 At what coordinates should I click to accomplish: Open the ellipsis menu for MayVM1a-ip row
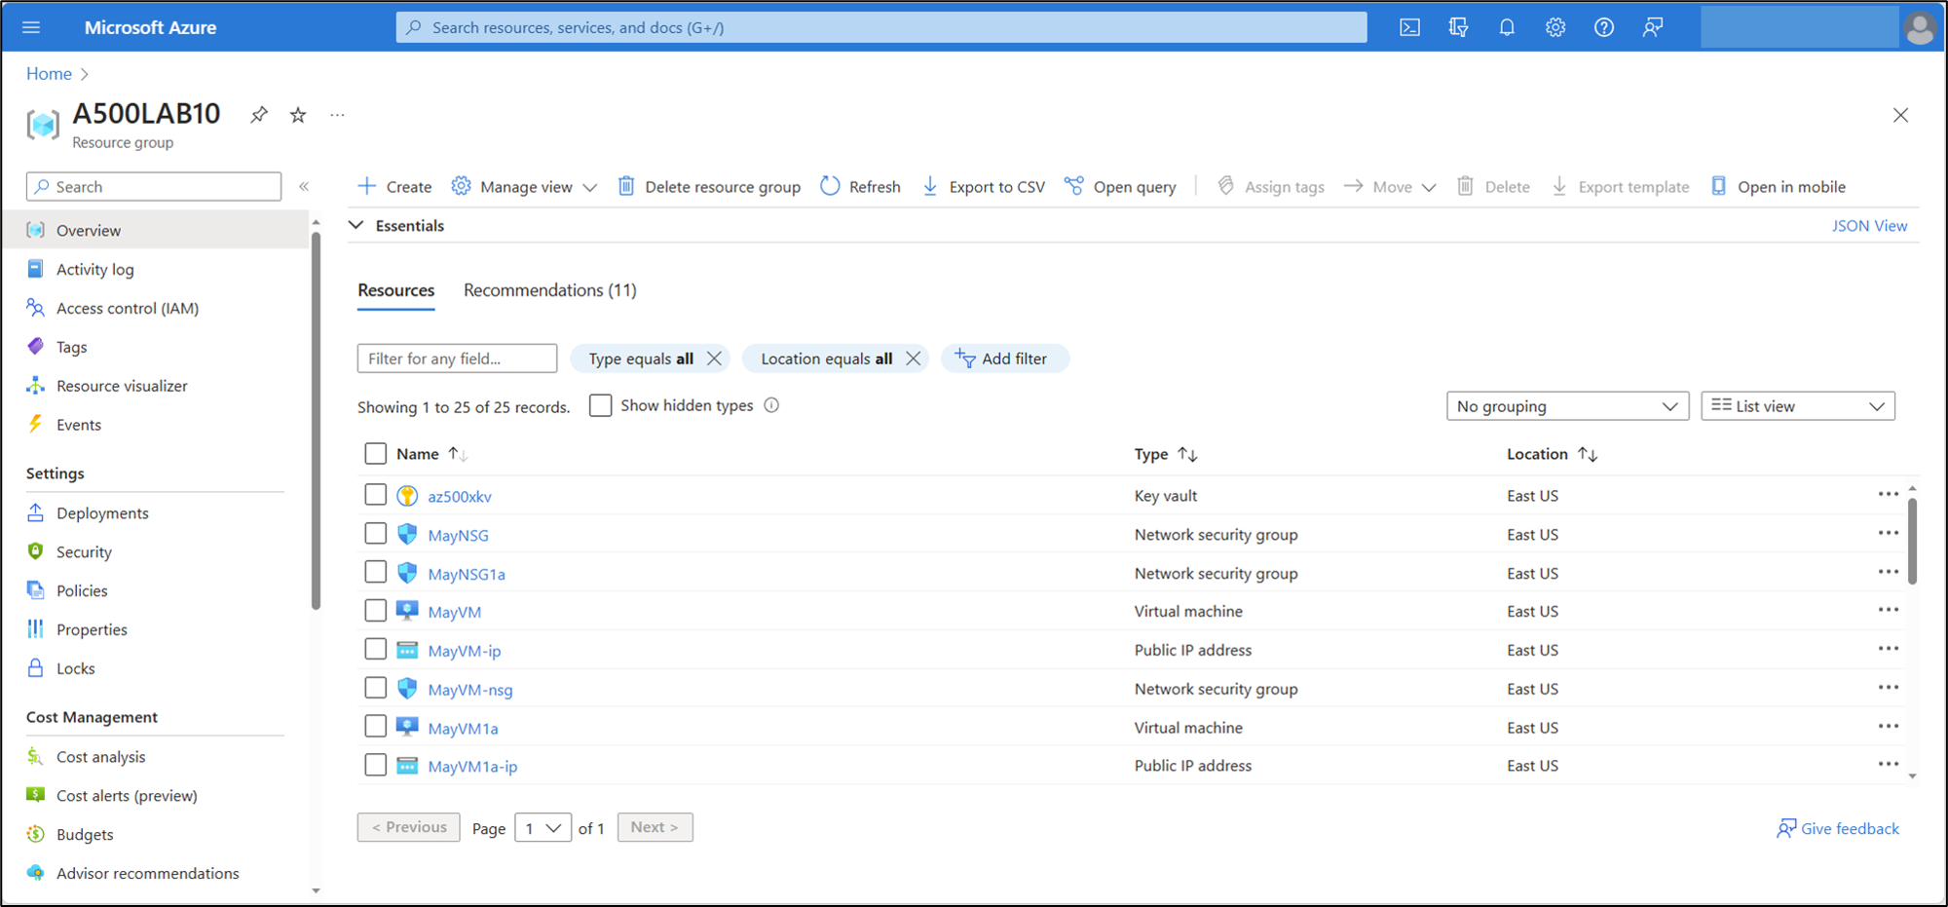[x=1889, y=765]
